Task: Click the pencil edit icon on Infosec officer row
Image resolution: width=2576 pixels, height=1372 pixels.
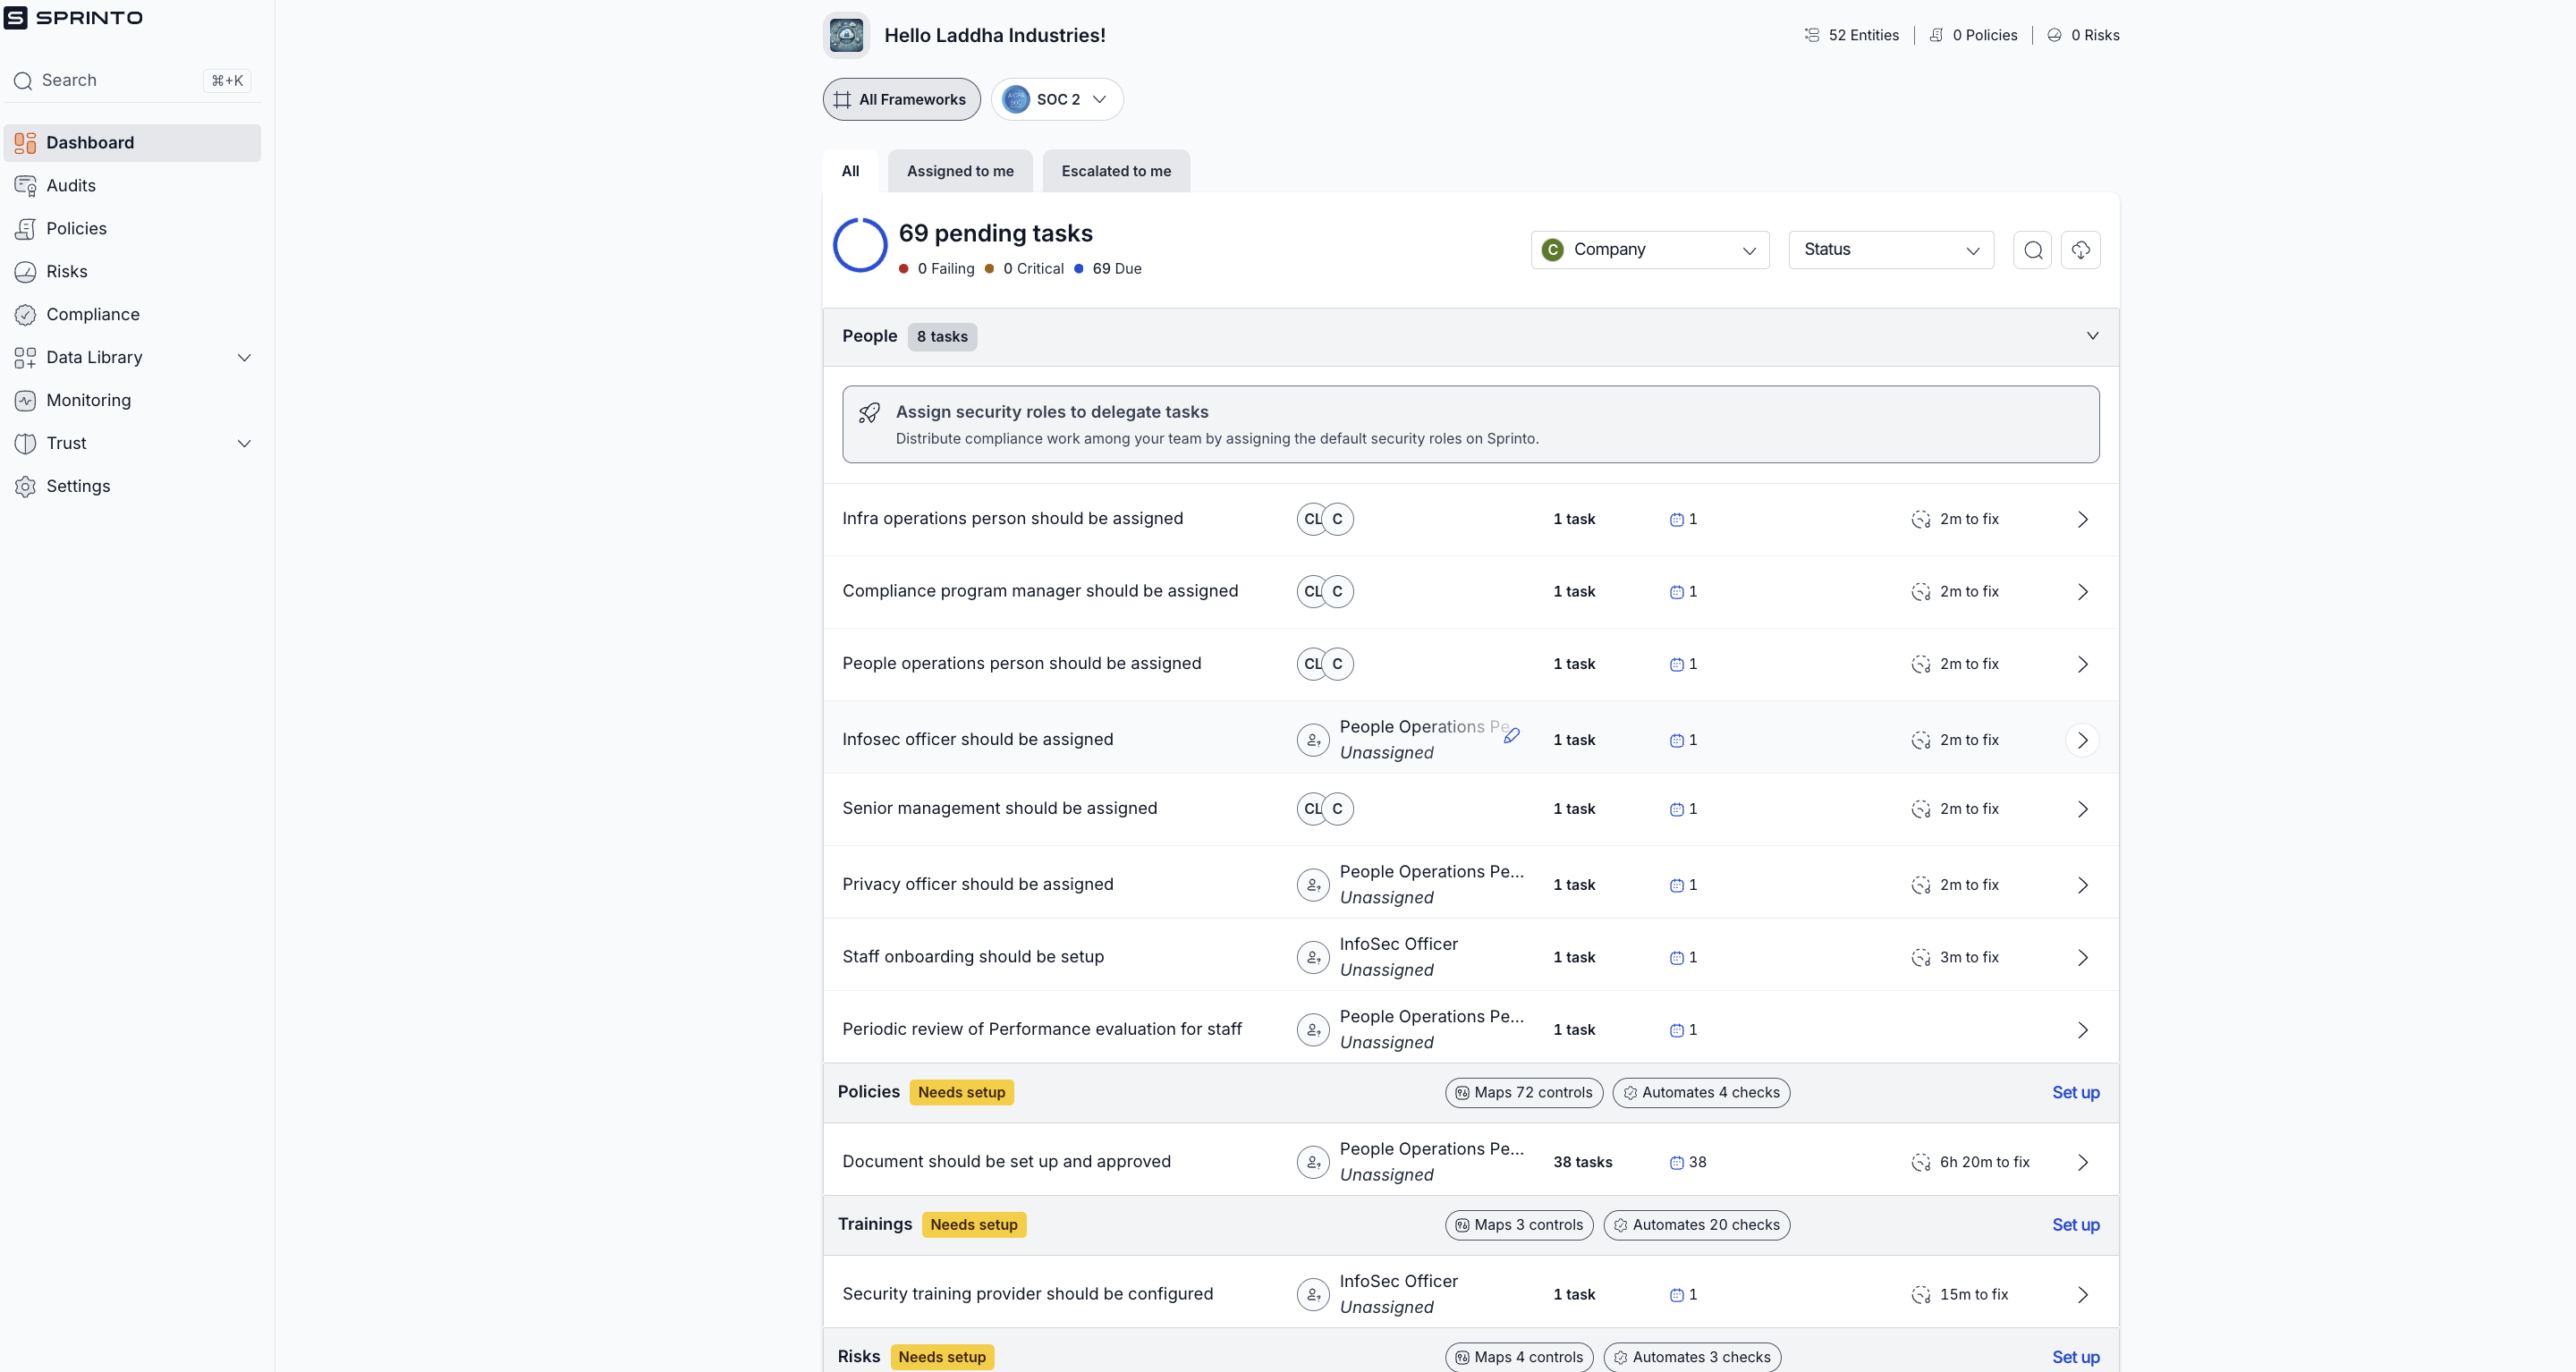Action: [1512, 736]
